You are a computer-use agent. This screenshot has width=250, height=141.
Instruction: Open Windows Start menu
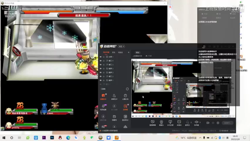pyautogui.click(x=4, y=138)
